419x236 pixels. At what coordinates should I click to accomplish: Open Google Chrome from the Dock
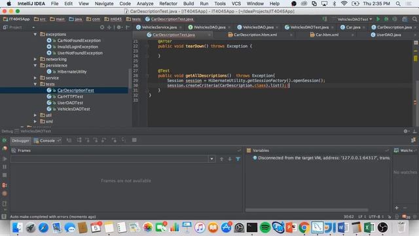pos(304,227)
